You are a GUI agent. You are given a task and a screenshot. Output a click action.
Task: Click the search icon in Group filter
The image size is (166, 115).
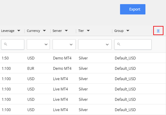coord(119,44)
